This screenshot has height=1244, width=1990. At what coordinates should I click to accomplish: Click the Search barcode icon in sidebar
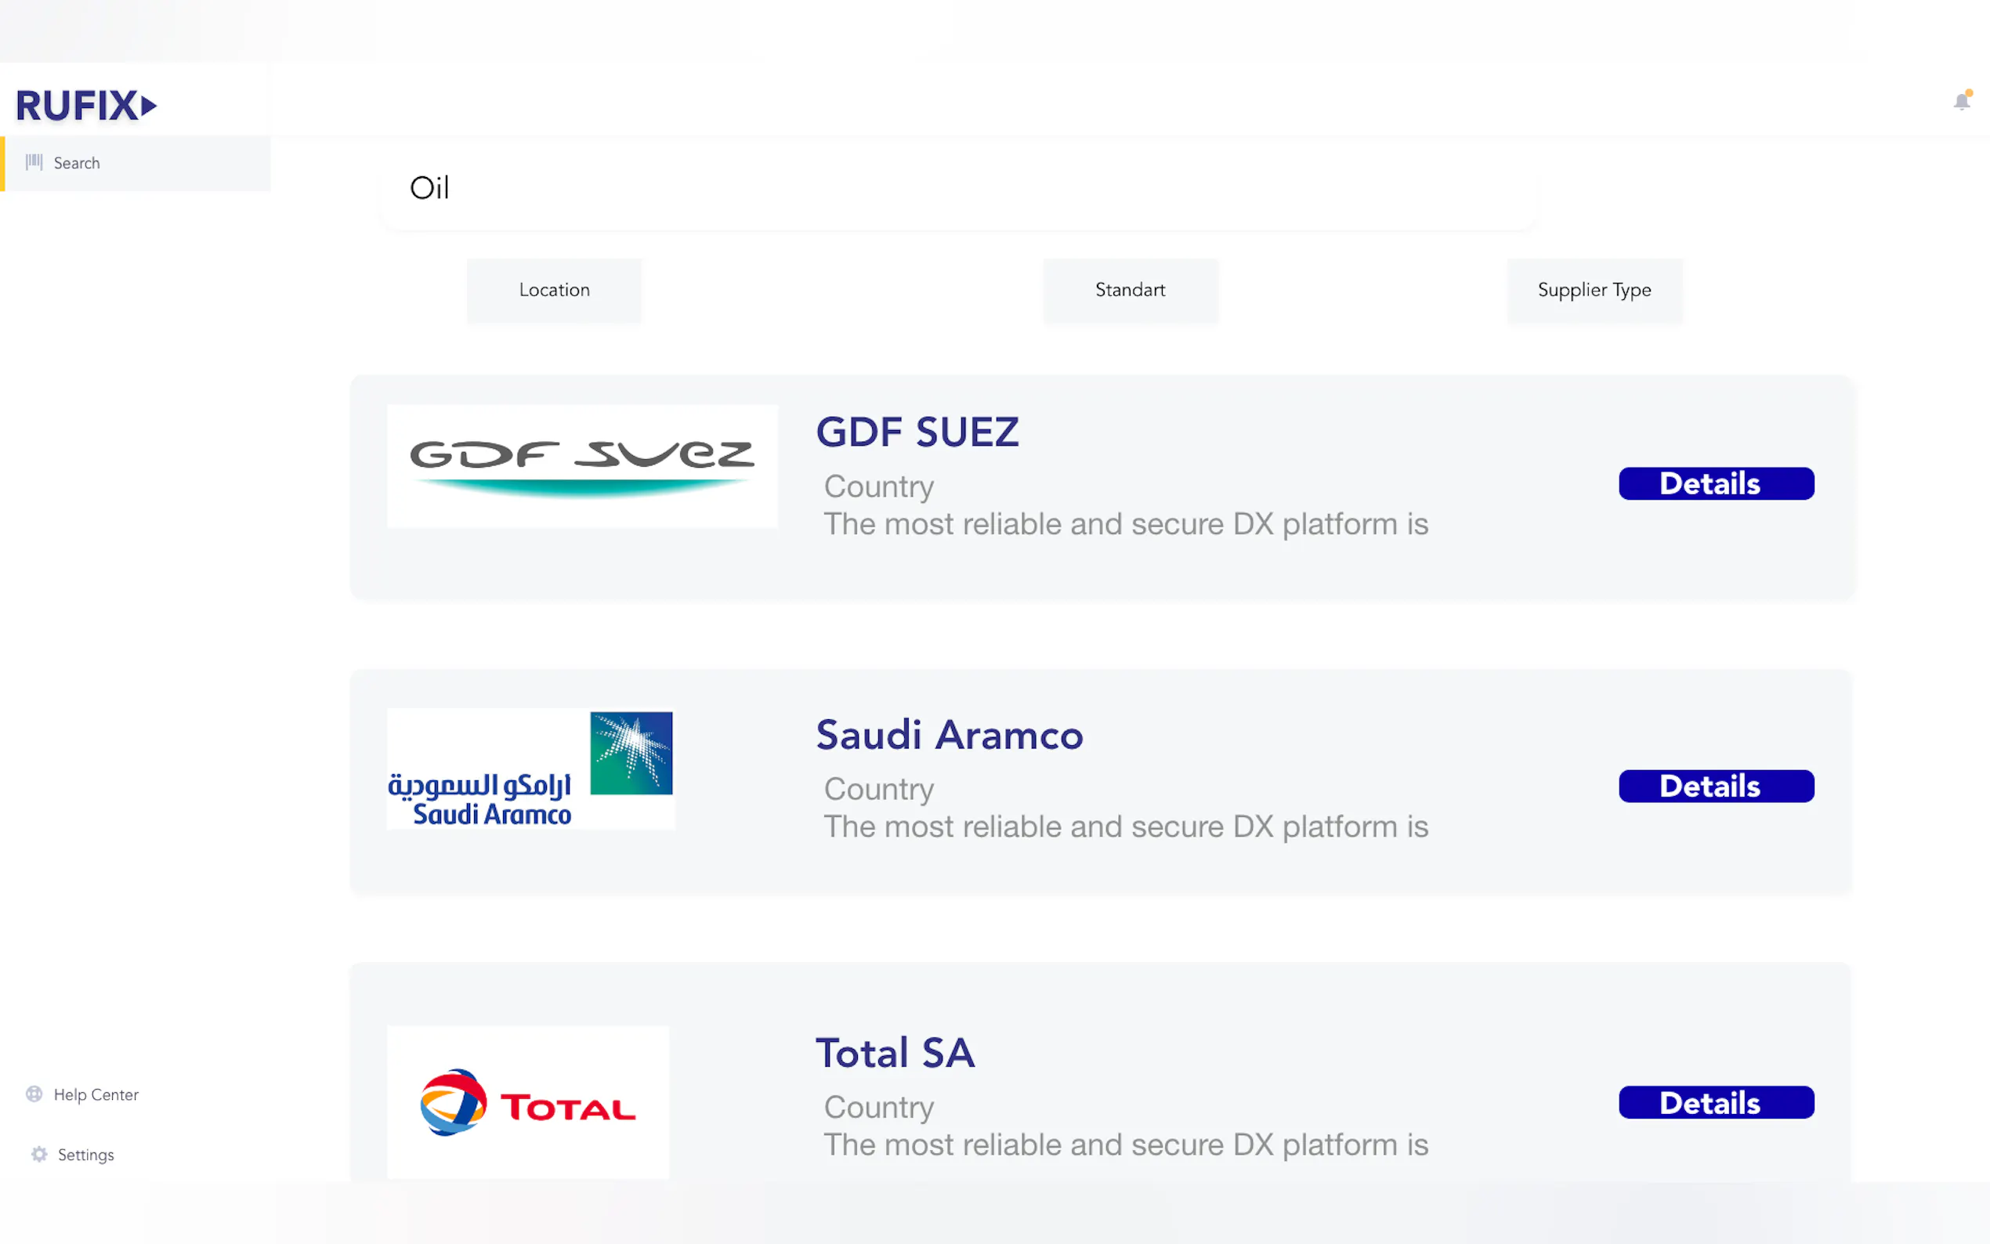34,162
